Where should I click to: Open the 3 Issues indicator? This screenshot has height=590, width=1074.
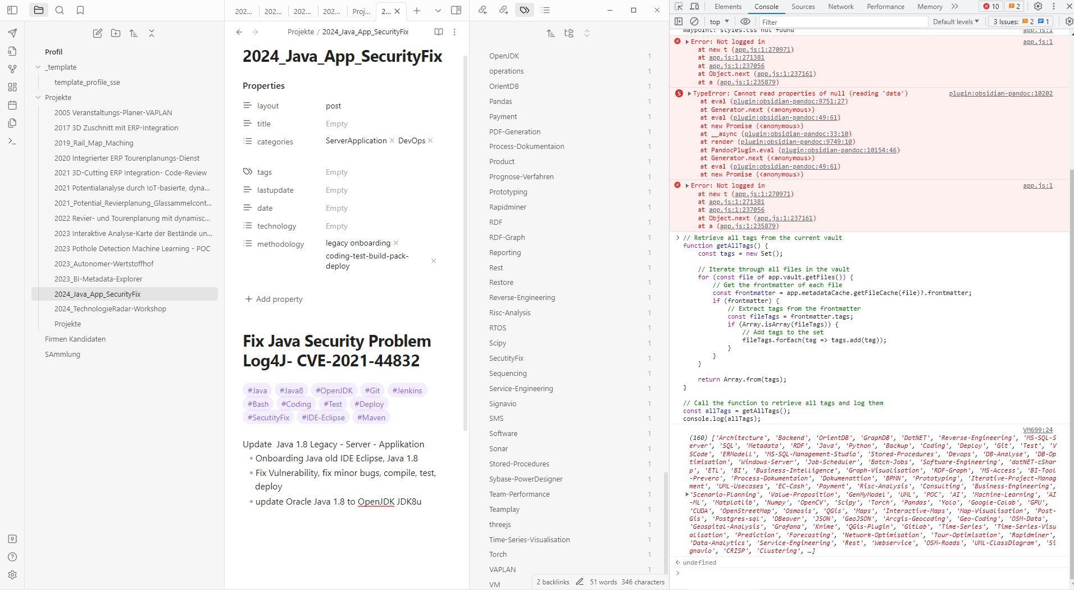1021,21
